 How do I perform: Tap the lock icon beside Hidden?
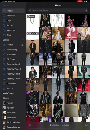pyautogui.click(x=22, y=45)
